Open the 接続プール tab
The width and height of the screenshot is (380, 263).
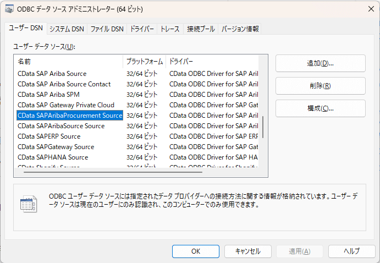pyautogui.click(x=201, y=29)
